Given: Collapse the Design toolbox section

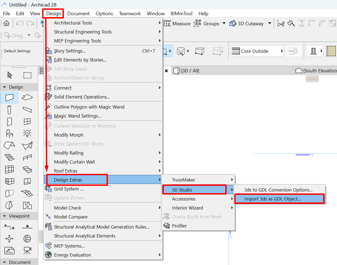Looking at the screenshot, I should [4, 87].
